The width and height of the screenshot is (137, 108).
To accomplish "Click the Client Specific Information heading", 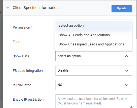I will click(x=35, y=8).
